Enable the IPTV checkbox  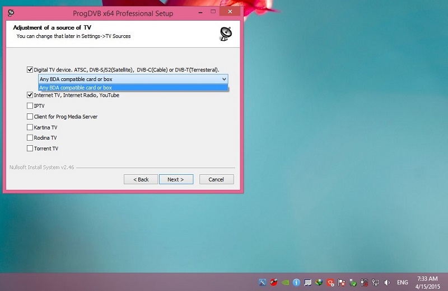coord(30,106)
